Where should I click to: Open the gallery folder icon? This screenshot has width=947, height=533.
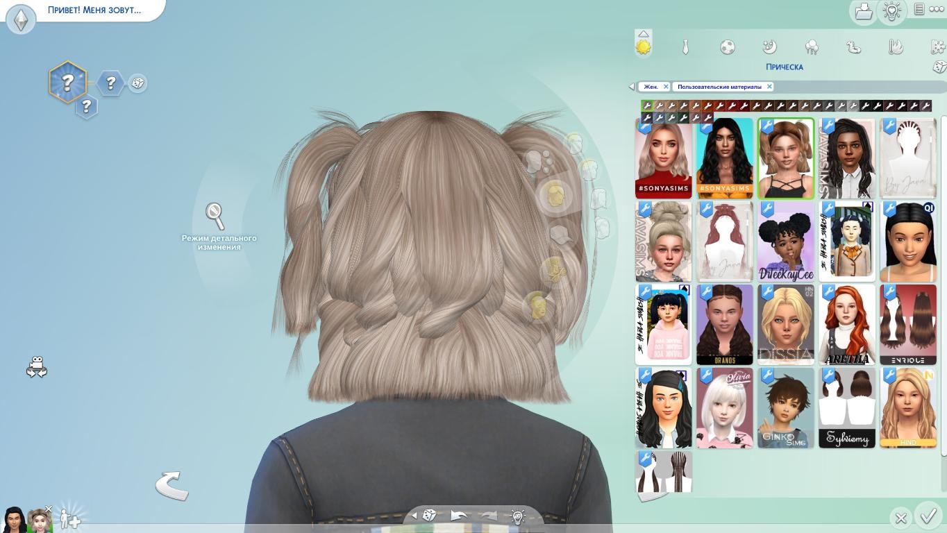coord(863,12)
